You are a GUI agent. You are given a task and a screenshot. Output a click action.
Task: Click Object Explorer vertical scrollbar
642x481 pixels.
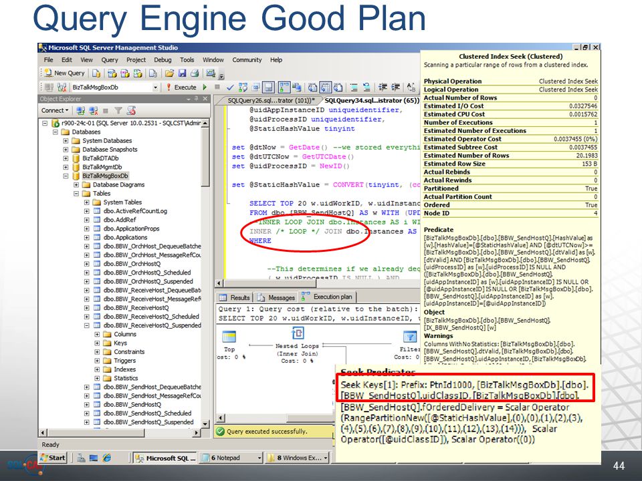tap(205, 272)
